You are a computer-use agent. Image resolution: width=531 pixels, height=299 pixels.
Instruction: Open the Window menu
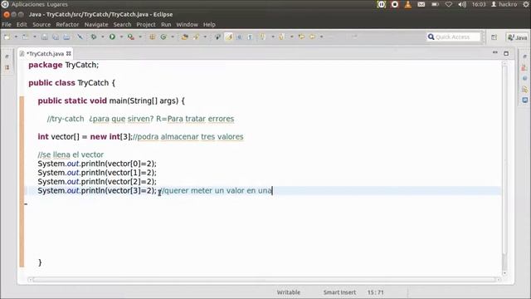pyautogui.click(x=187, y=24)
